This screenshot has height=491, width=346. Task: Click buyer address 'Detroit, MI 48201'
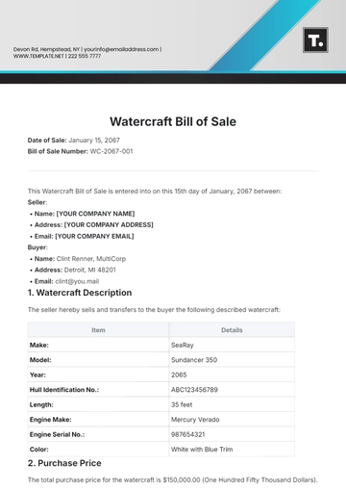coord(90,270)
